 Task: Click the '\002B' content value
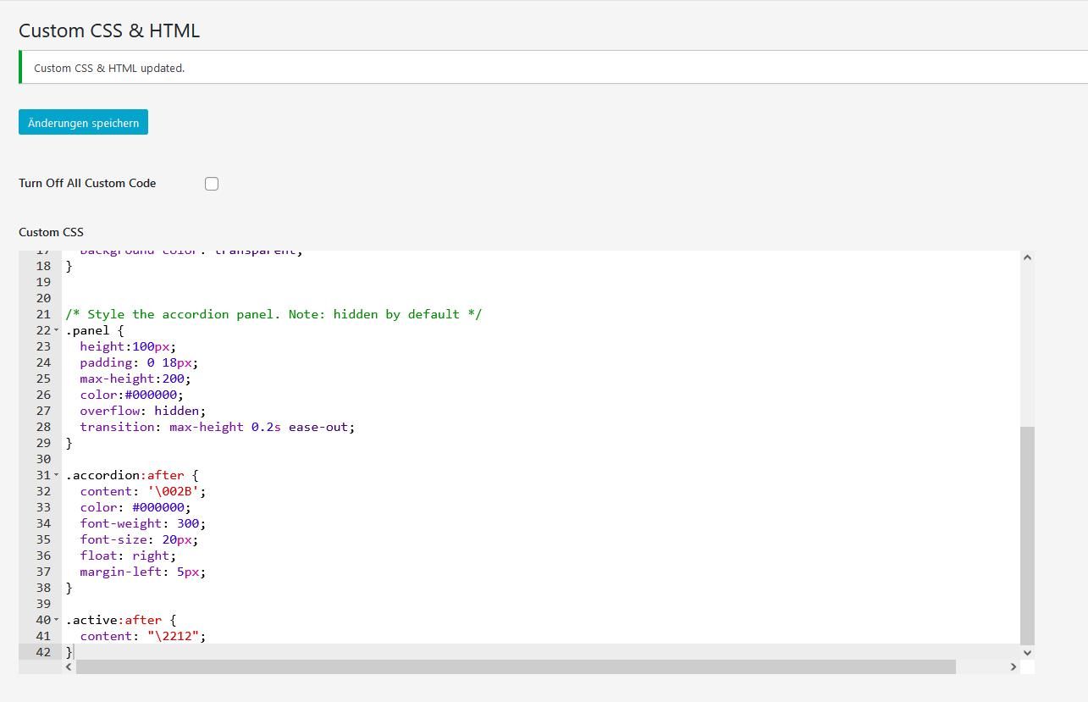tap(173, 491)
